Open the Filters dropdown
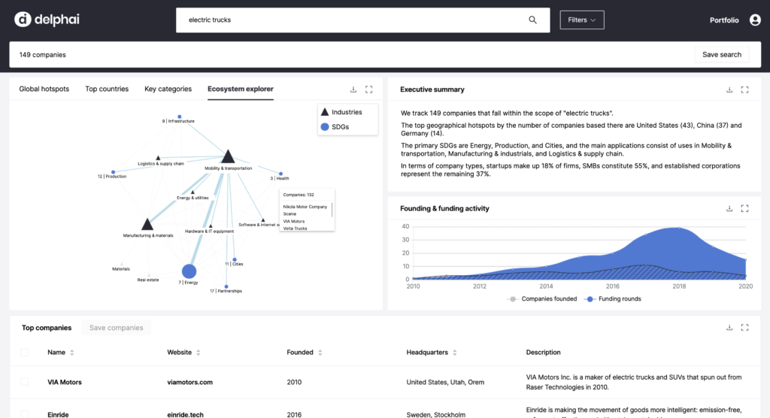 582,20
